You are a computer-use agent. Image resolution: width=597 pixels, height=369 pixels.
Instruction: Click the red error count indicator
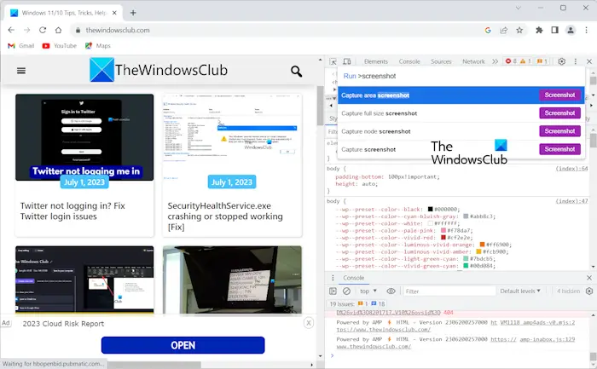coord(511,61)
